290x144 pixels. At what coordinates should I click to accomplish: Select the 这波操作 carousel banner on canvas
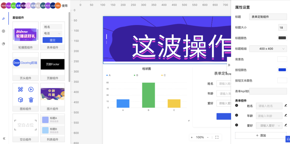click(167, 40)
